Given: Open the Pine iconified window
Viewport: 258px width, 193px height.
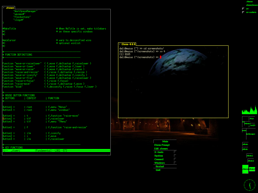Looking at the screenshot, I should [x=251, y=119].
